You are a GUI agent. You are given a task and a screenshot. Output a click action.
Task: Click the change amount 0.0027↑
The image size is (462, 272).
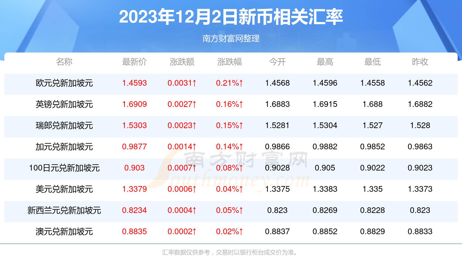182,104
